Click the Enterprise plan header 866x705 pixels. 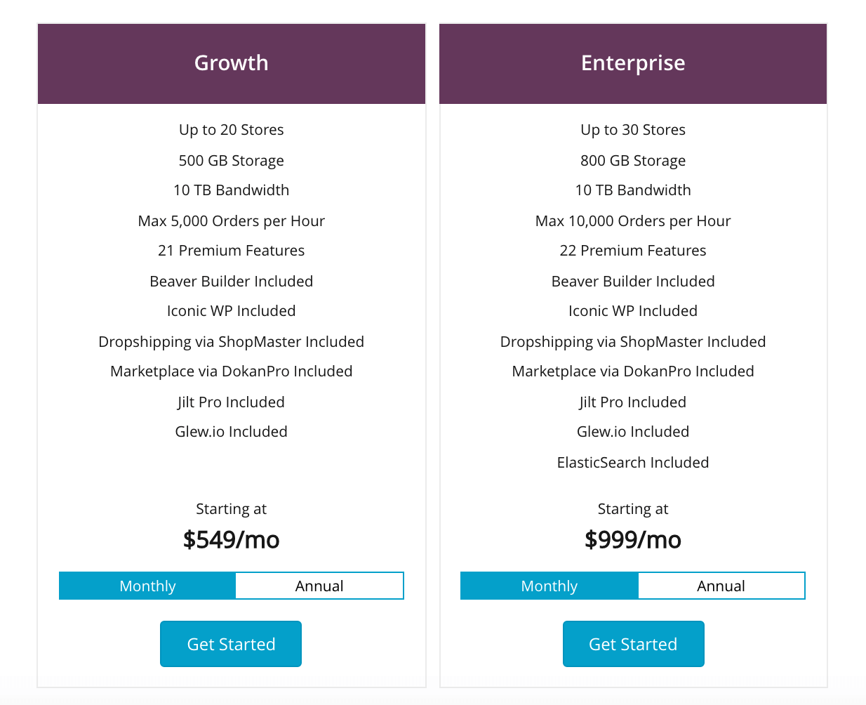633,63
